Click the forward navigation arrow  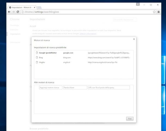pos(14,12)
